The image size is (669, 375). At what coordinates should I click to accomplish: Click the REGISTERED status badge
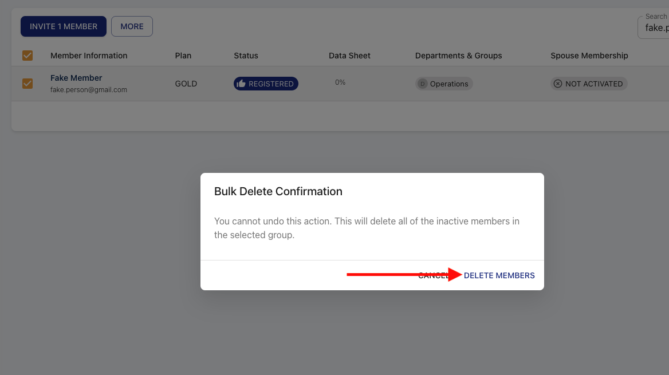266,84
